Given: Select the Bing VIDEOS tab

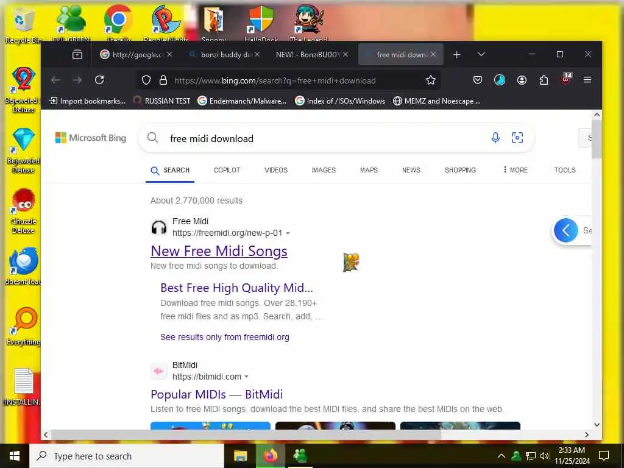Looking at the screenshot, I should click(276, 170).
